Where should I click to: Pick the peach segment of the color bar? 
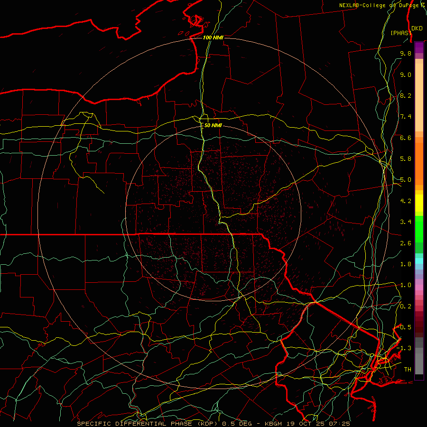tap(419, 98)
